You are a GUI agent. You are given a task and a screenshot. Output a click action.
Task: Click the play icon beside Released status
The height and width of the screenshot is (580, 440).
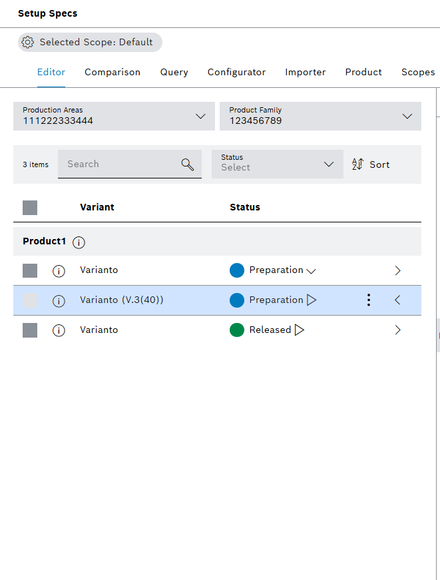pyautogui.click(x=298, y=330)
